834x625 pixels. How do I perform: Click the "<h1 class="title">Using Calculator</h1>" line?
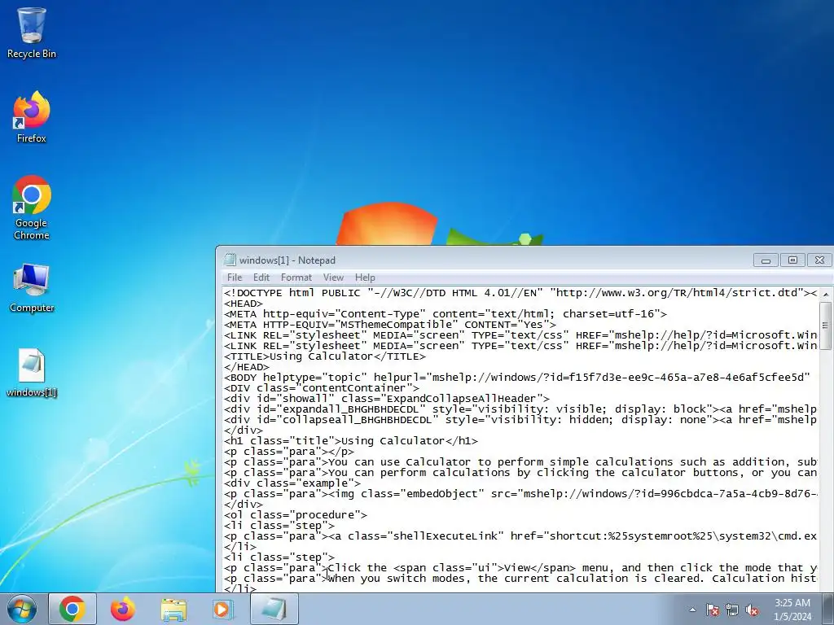coord(351,440)
